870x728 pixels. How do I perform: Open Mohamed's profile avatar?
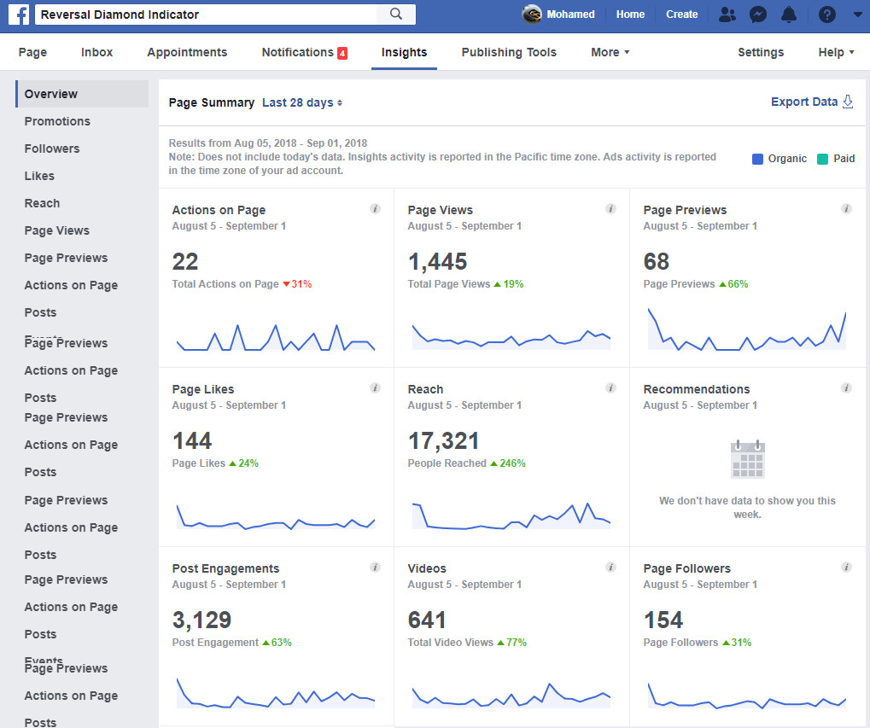[x=532, y=15]
